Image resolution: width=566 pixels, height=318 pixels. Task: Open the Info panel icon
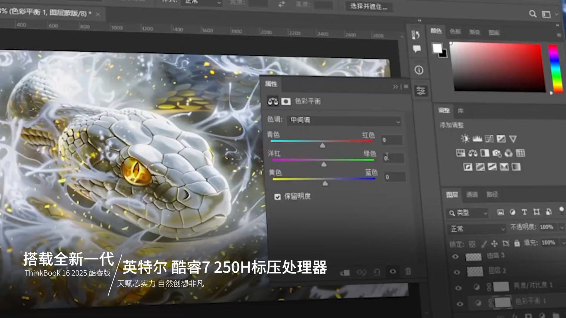pos(419,70)
